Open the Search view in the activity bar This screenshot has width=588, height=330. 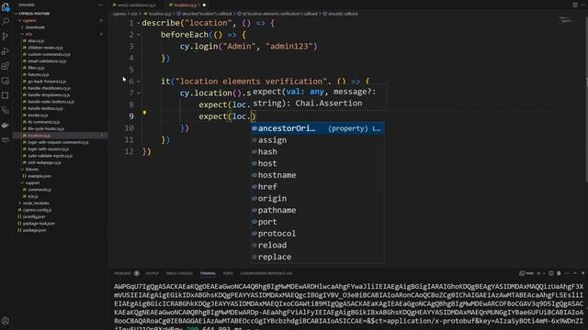click(6, 21)
